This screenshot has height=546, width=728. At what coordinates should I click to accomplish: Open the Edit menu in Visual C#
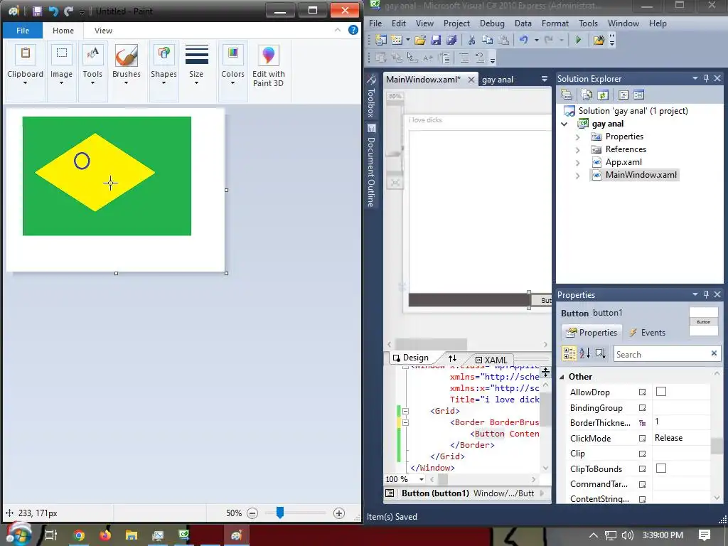pos(398,23)
